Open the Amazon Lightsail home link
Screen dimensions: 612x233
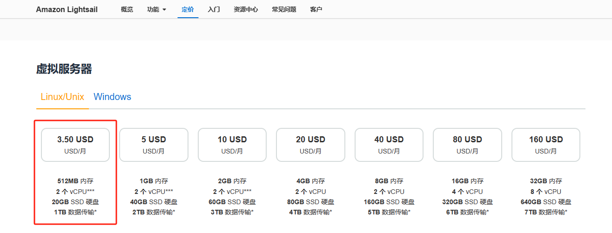[67, 9]
